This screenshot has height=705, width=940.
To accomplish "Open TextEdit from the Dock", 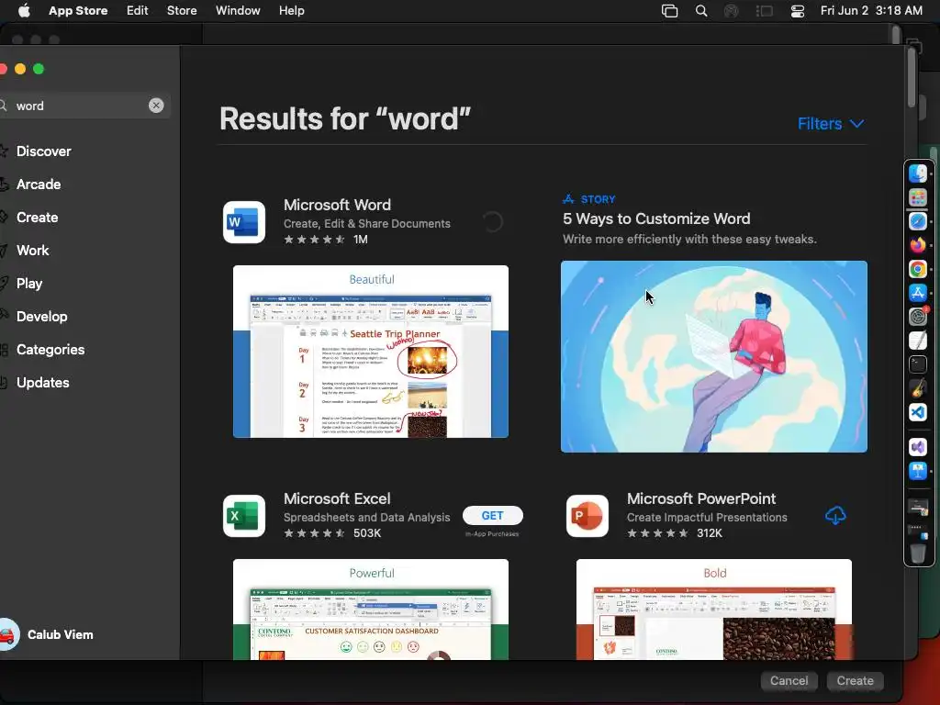I will 918,340.
